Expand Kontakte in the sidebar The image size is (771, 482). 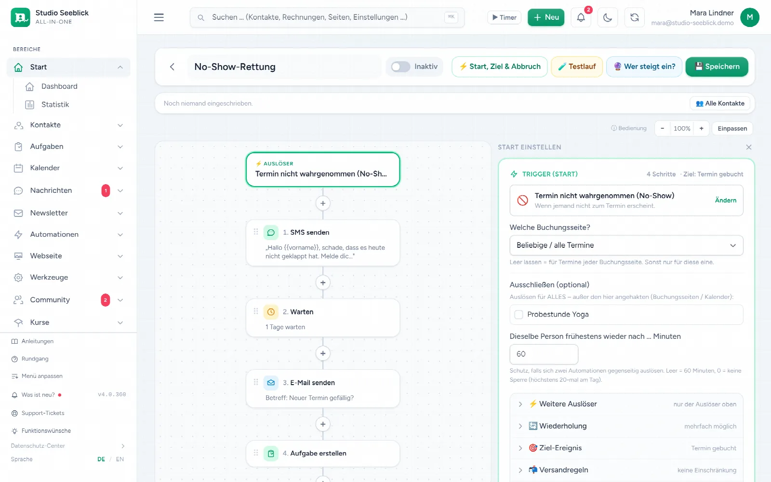(68, 125)
